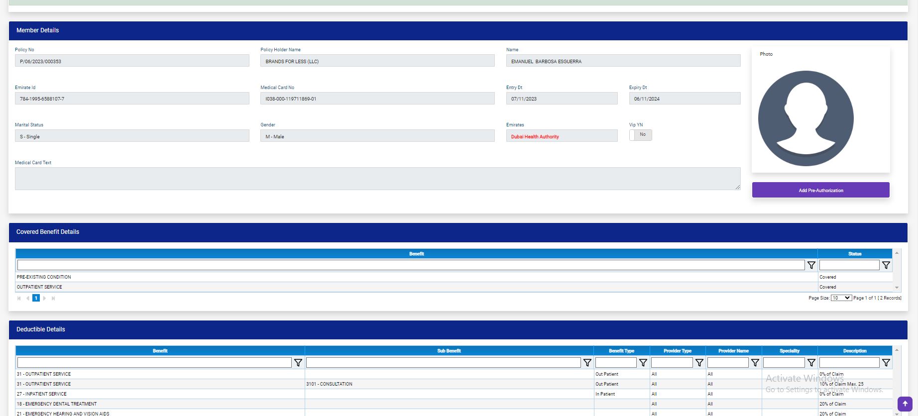Viewport: 918px width, 416px height.
Task: Open the Page Size dropdown
Action: [x=841, y=298]
